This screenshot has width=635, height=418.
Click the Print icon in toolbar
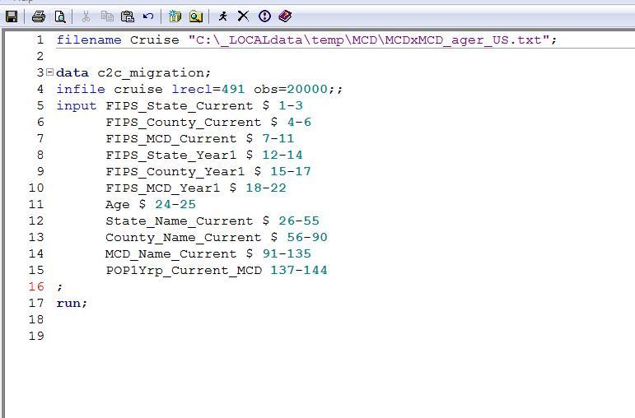click(39, 16)
